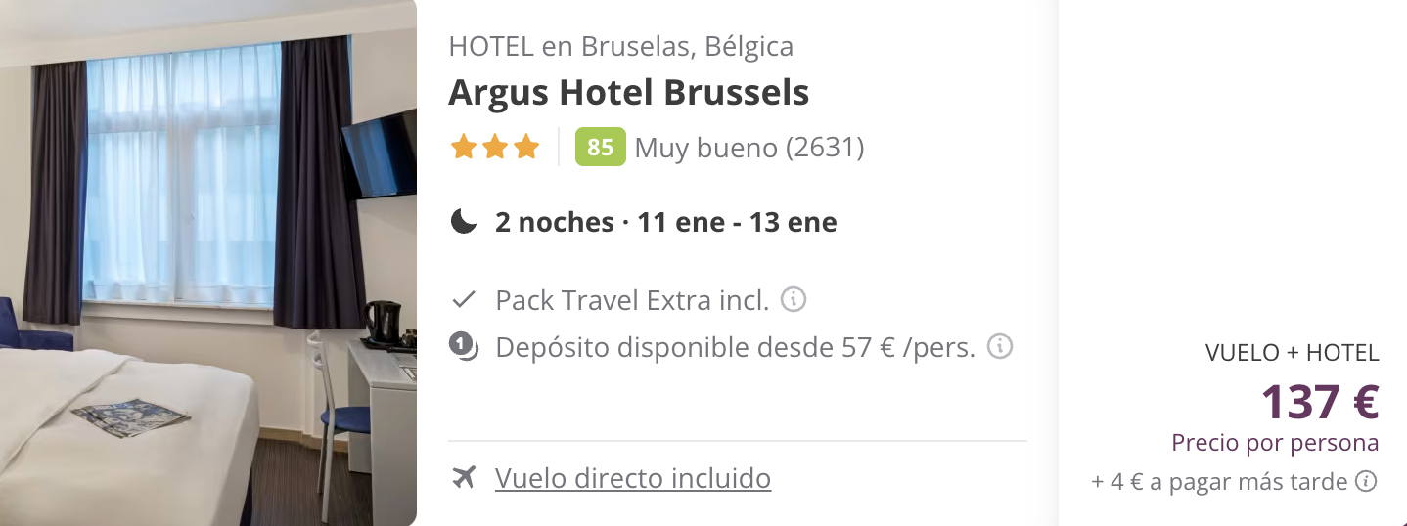Select the three-star rating icons

495,148
